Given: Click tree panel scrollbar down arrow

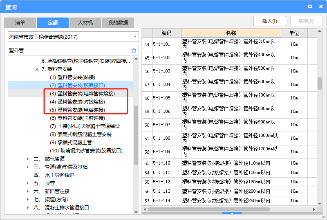Looking at the screenshot, I should coord(136,212).
